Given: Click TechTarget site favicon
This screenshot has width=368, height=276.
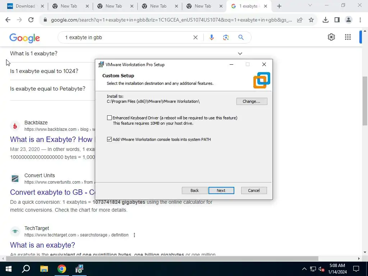Looking at the screenshot, I should tap(15, 232).
